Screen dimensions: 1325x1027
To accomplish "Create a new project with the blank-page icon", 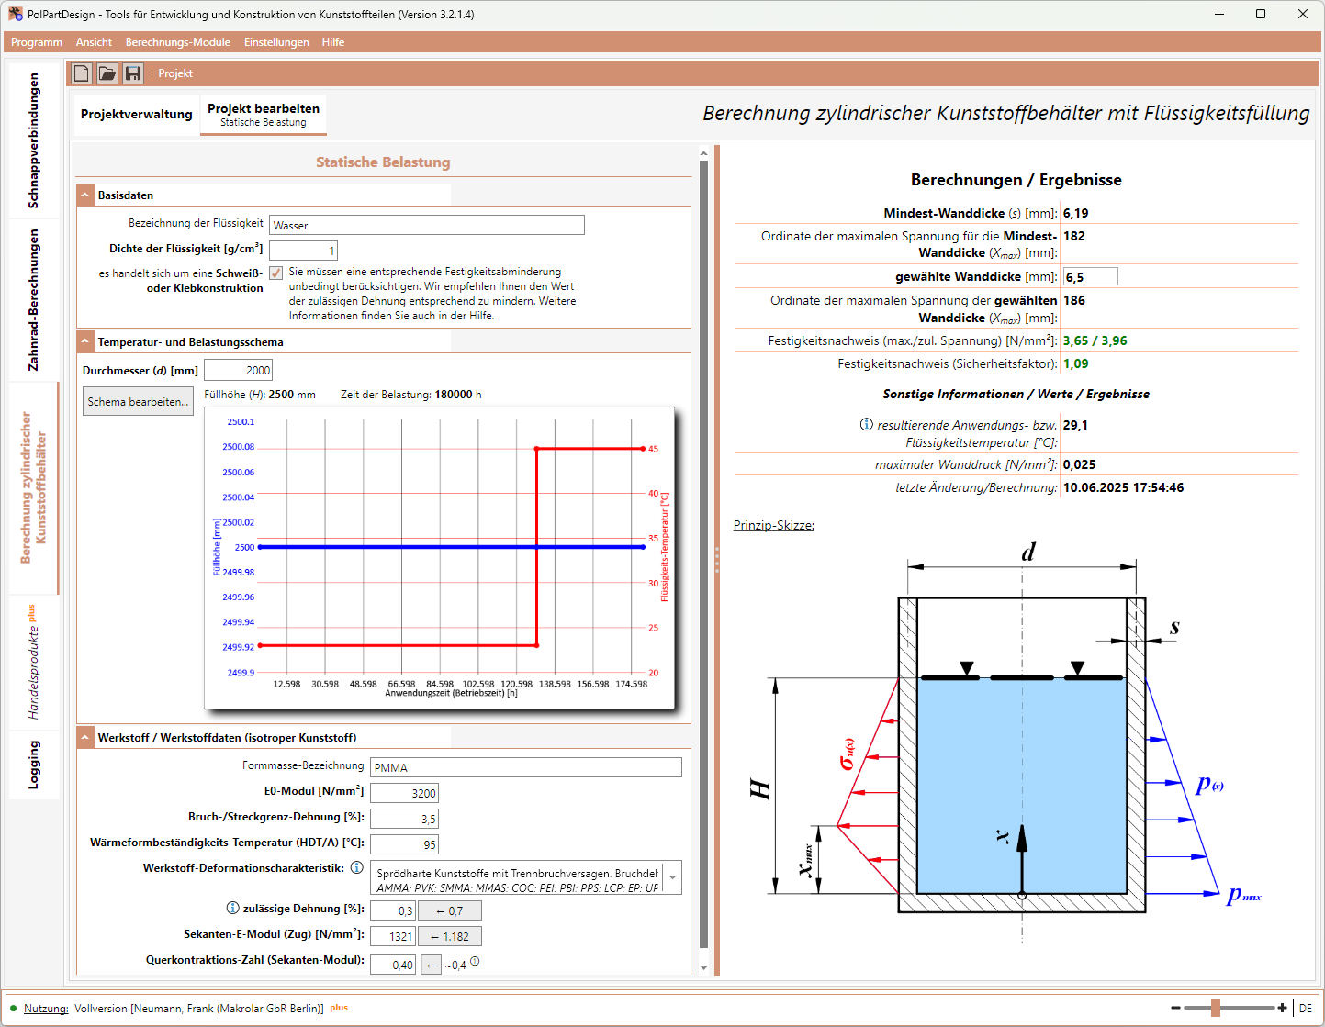I will [x=82, y=73].
